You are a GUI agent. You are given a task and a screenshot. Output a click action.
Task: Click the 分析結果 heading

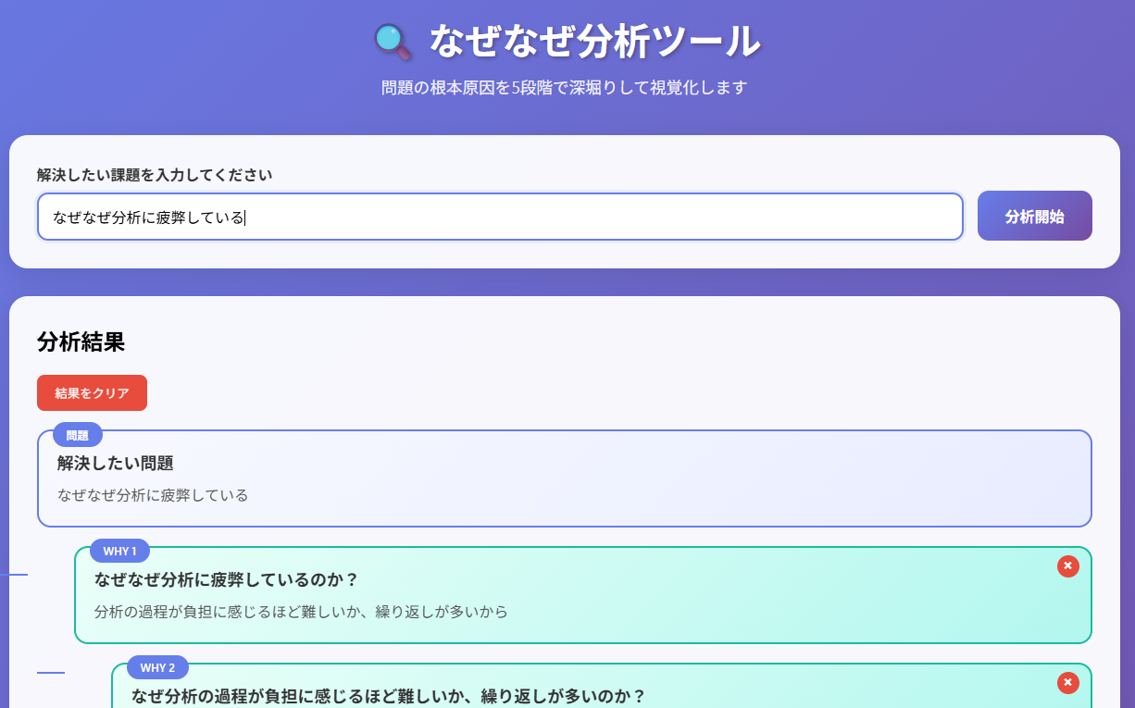81,342
